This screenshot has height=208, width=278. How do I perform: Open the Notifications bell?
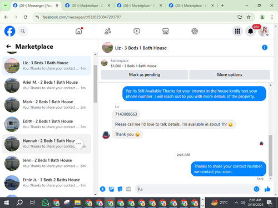pos(250,31)
